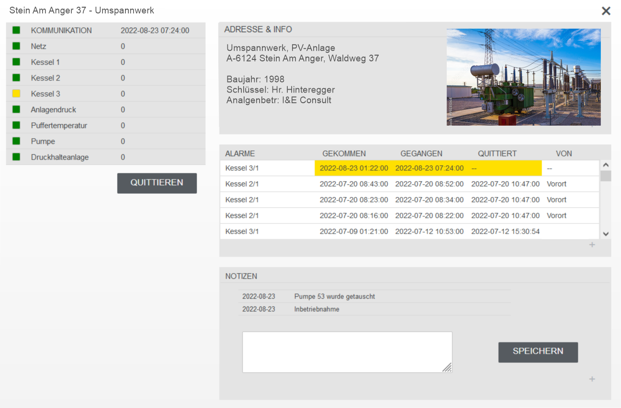Click the KOMMUNIKATION label
The height and width of the screenshot is (408, 621).
[x=61, y=30]
